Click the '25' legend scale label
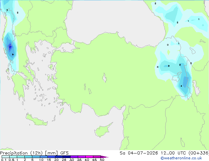Viewport: 209px width, 161px height. (x=64, y=160)
